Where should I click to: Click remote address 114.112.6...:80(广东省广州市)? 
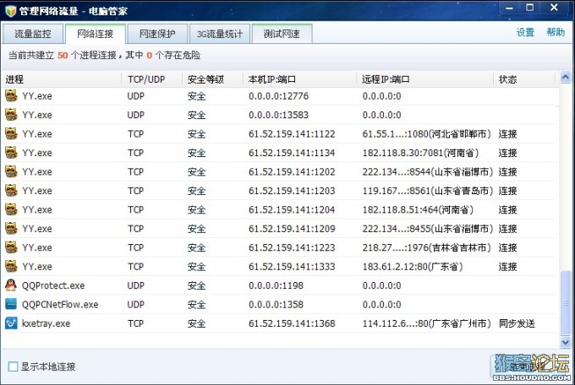click(426, 323)
